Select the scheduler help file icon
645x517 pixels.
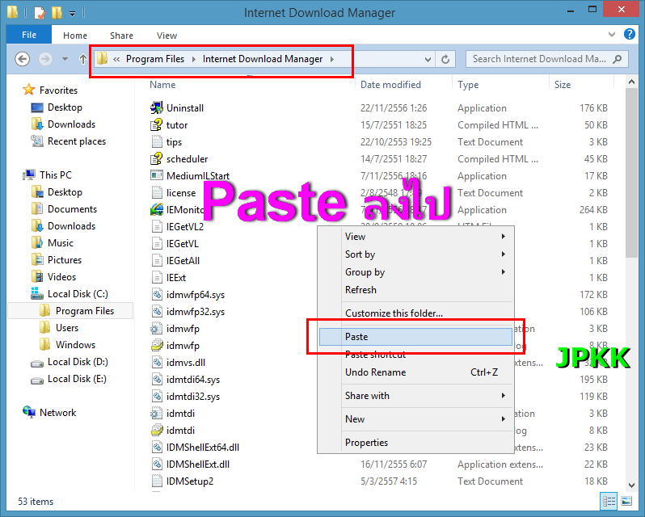click(x=156, y=158)
